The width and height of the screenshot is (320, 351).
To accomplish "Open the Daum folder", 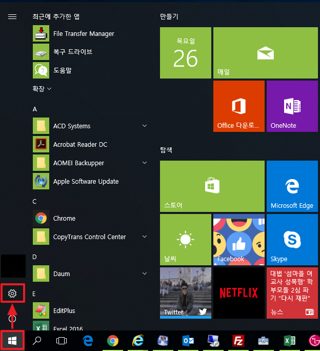I will coord(90,274).
